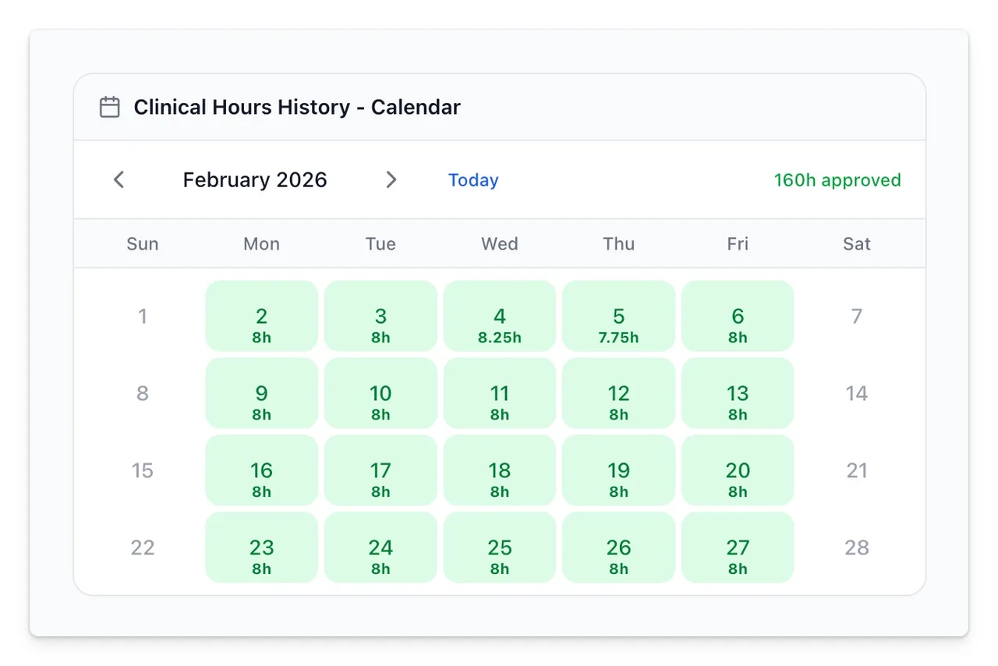The height and width of the screenshot is (666, 998).
Task: Click the February 2 calendar cell
Action: pos(261,316)
